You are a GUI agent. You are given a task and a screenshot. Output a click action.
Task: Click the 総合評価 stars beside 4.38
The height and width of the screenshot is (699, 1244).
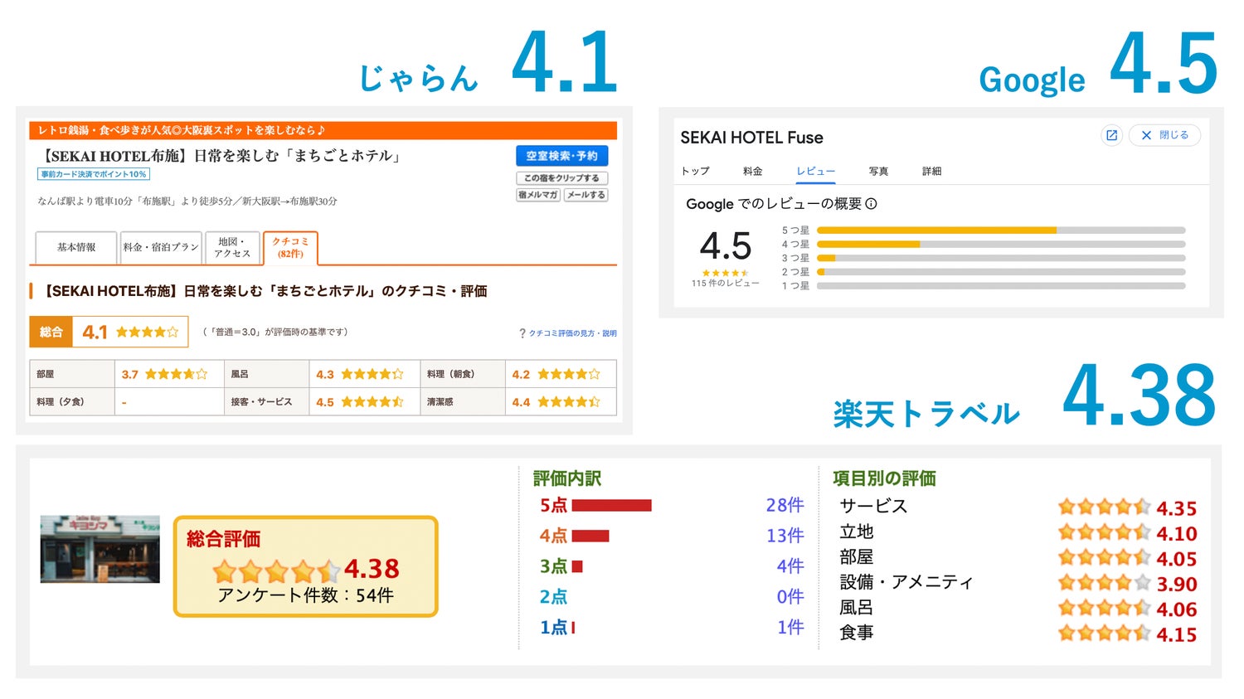pyautogui.click(x=276, y=570)
